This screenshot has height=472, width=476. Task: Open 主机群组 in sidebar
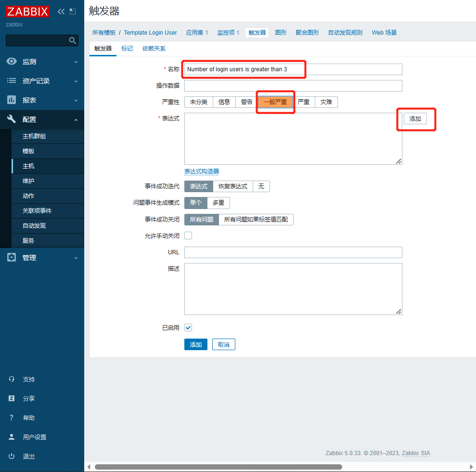[48, 136]
